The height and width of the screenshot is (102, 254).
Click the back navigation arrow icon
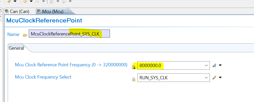tap(25, 2)
